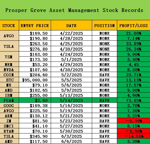
Task: Select the HAVE position for BTC
Action: coord(104,80)
